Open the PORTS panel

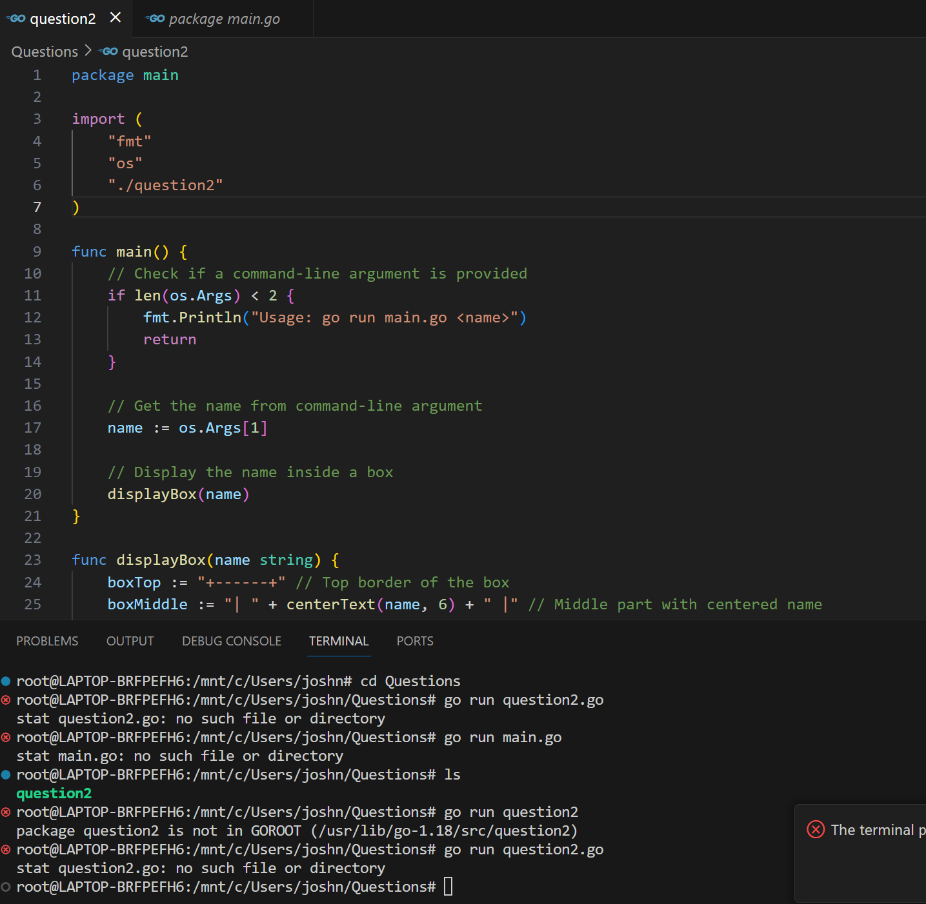click(x=414, y=641)
